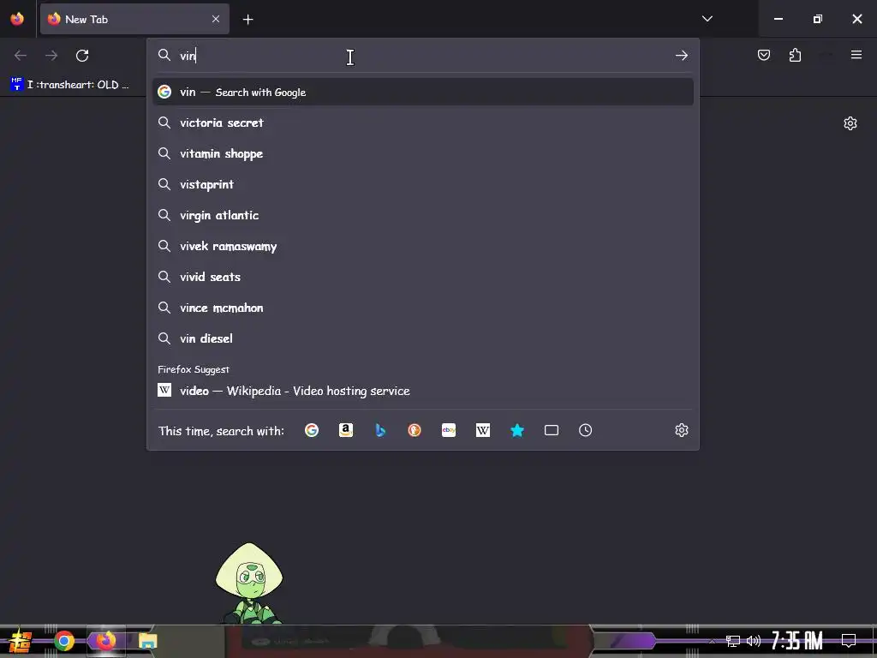Select 'vin — Search with Google' result
This screenshot has width=877, height=658.
pyautogui.click(x=423, y=92)
